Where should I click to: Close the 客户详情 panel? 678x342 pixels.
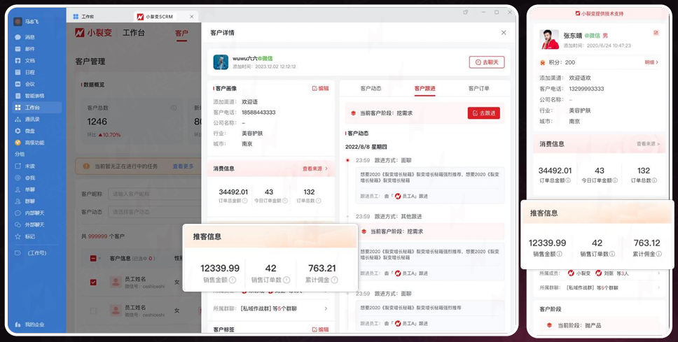click(503, 33)
